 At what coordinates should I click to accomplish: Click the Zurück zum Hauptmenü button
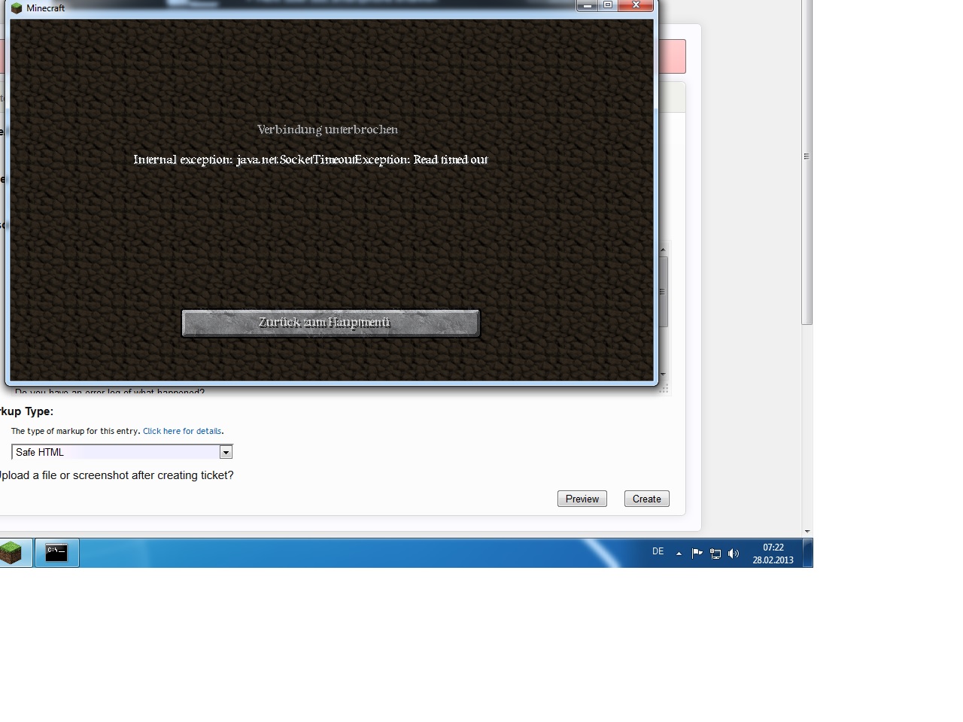[330, 323]
